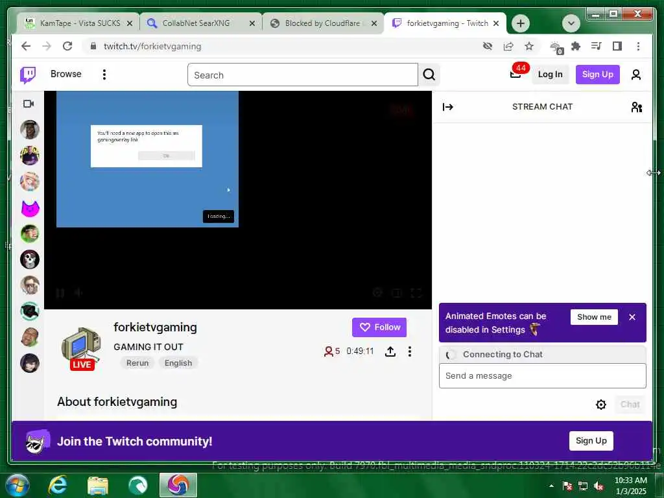Mute the stream volume icon
664x498 pixels.
point(78,293)
